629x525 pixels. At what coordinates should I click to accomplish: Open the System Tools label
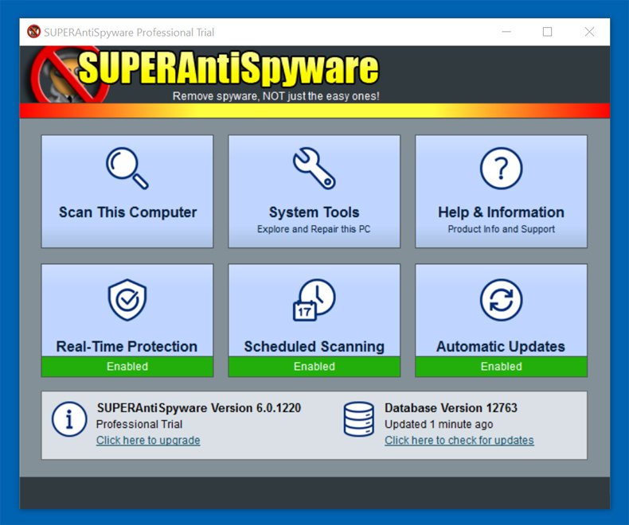pos(314,212)
